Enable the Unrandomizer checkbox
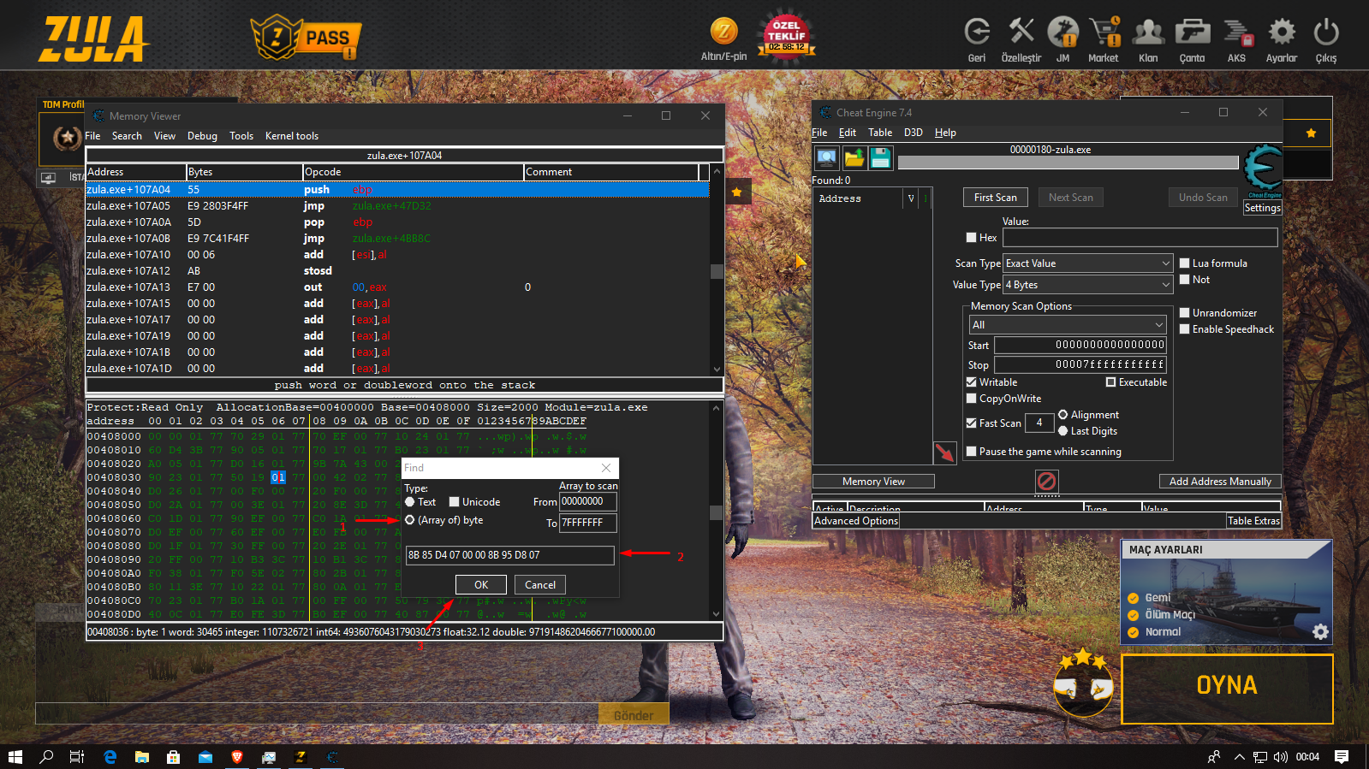This screenshot has height=769, width=1369. point(1185,313)
